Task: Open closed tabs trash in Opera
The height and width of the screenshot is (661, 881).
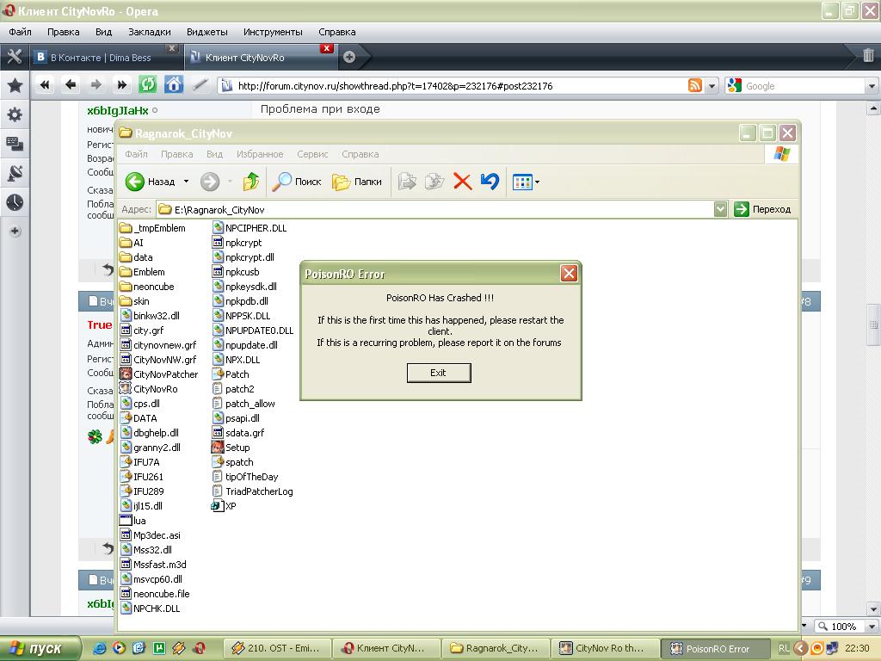Action: tap(868, 55)
